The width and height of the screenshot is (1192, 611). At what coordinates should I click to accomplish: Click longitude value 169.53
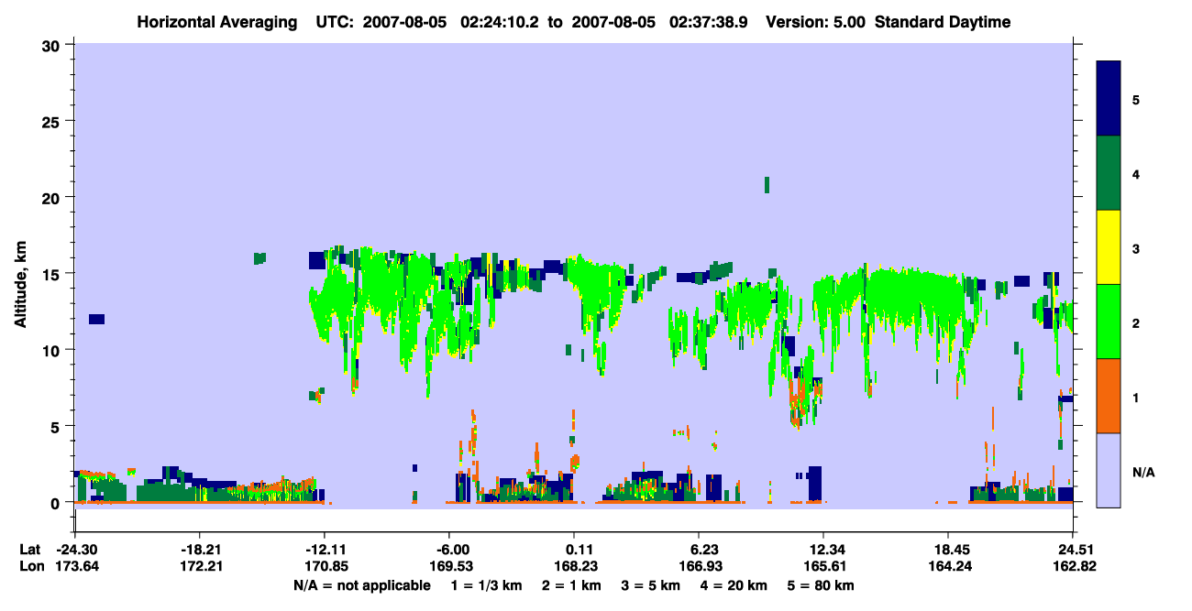pos(448,566)
